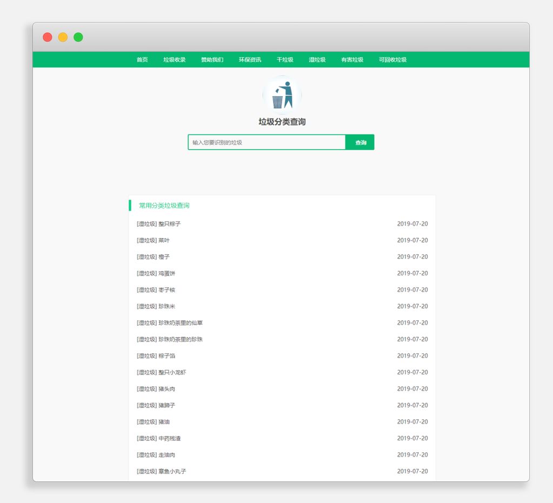This screenshot has height=503, width=553.
Task: View the 有害垃圾 category
Action: 352,60
